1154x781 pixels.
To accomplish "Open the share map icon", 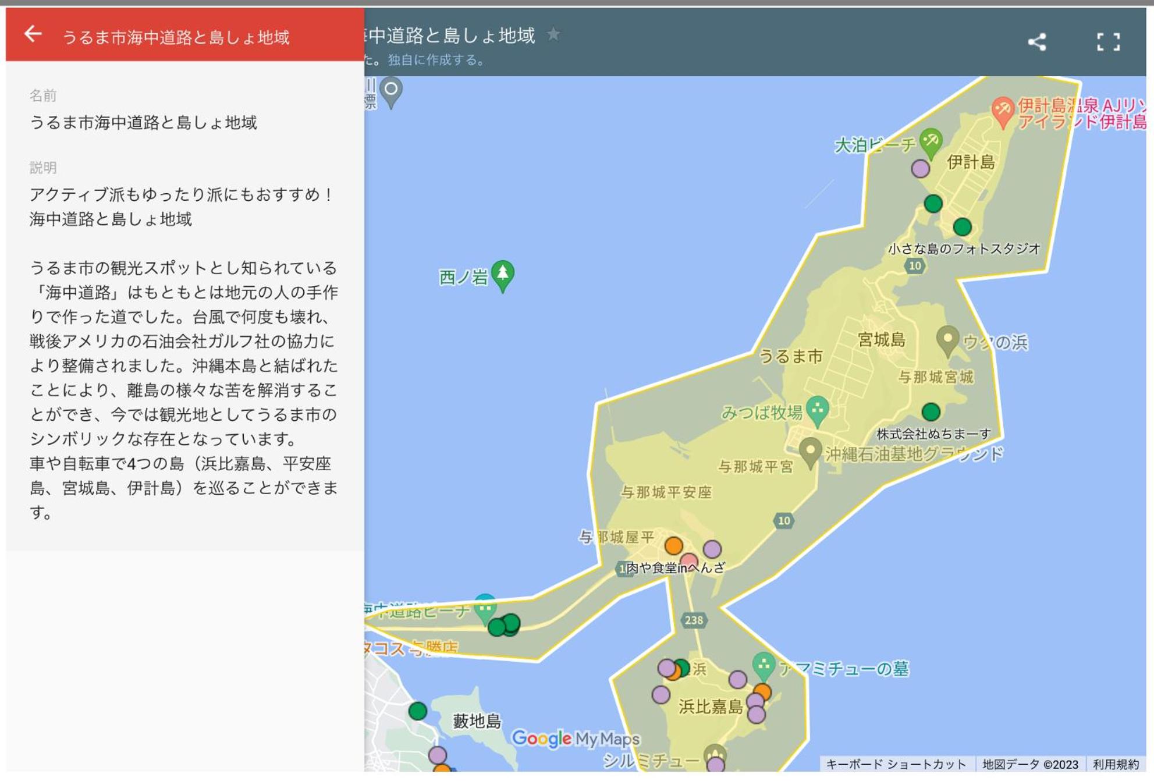I will pyautogui.click(x=1036, y=41).
